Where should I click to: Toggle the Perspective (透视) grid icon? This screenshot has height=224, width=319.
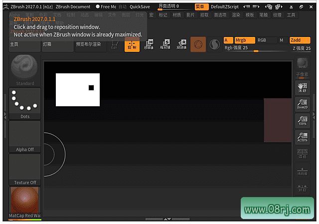pos(303,154)
